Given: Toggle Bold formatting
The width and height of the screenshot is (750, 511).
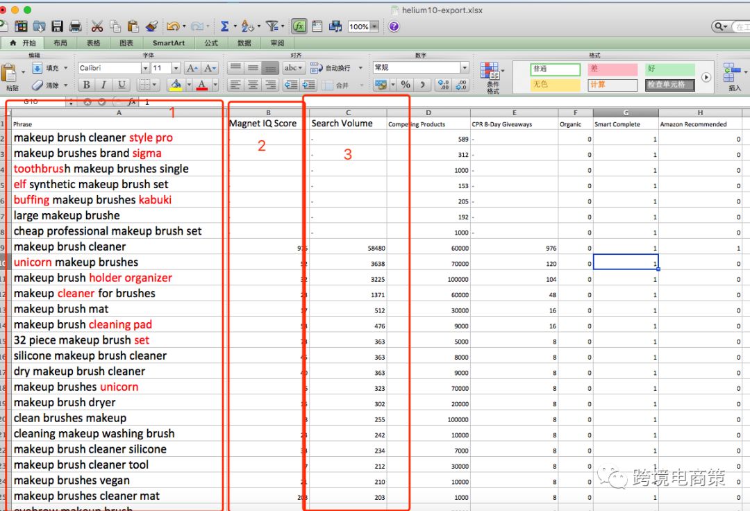Looking at the screenshot, I should click(87, 85).
